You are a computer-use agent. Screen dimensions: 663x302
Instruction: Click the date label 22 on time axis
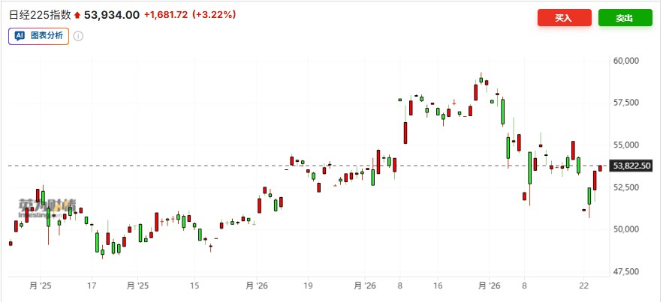(583, 286)
